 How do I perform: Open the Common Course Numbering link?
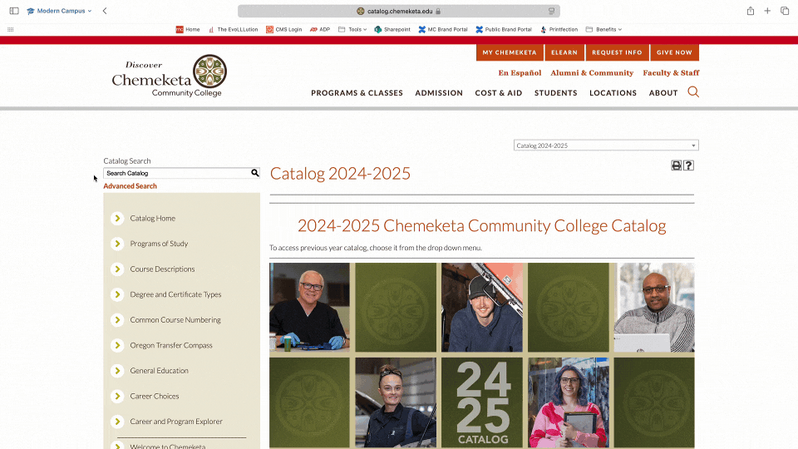point(175,319)
